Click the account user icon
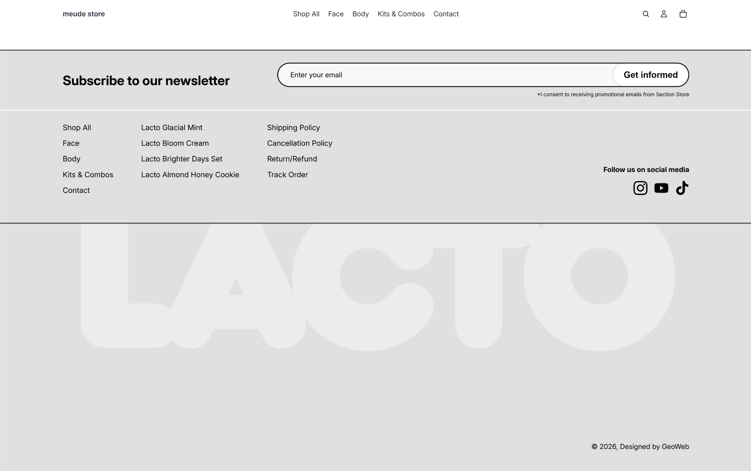Image resolution: width=751 pixels, height=471 pixels. coord(664,14)
